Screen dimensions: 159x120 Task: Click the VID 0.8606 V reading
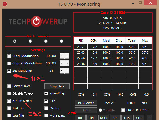113,18
